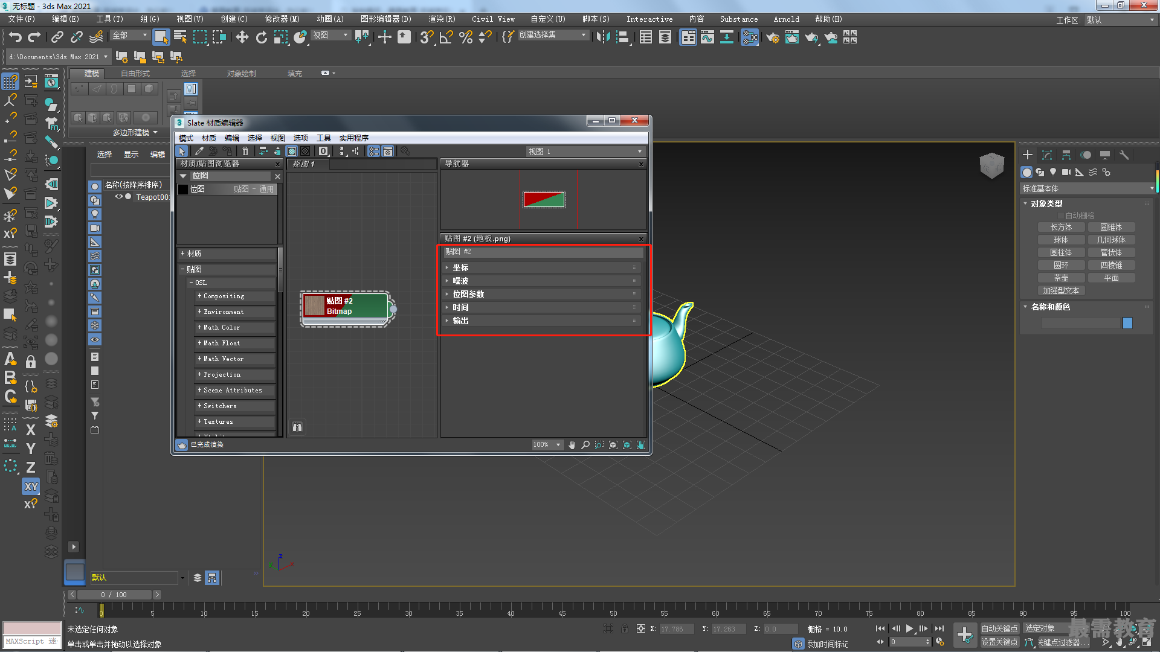Open the project path d:\Documents dropdown
This screenshot has width=1160, height=652.
coord(59,57)
